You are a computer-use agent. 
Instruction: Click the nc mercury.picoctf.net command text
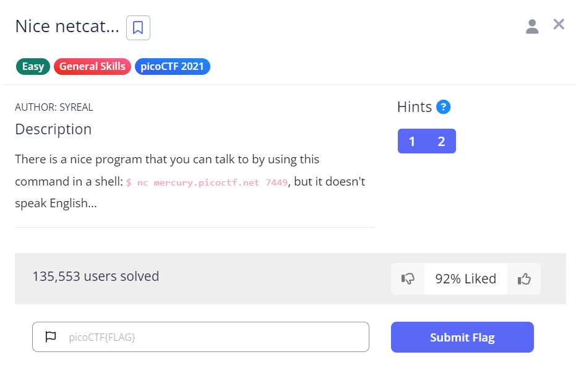pos(207,182)
